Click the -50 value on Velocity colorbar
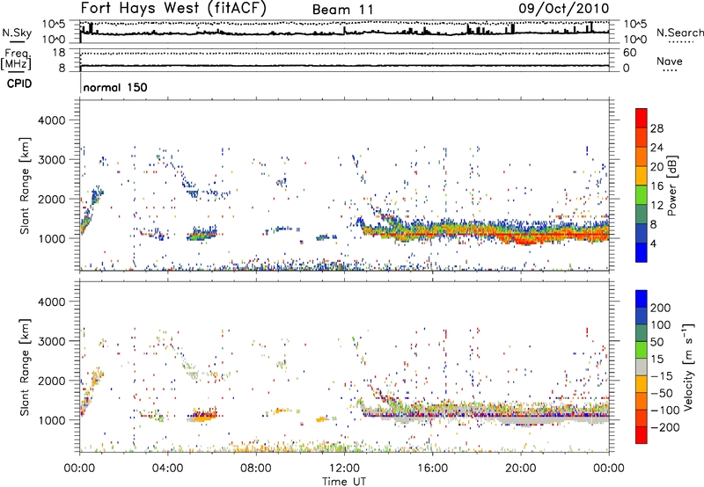This screenshot has width=704, height=487. pos(662,393)
